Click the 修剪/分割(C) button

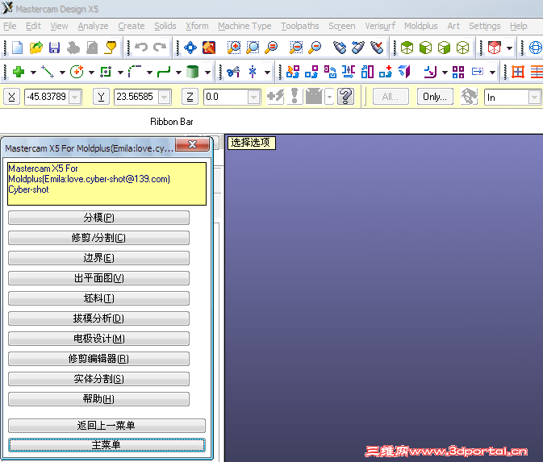coord(98,238)
